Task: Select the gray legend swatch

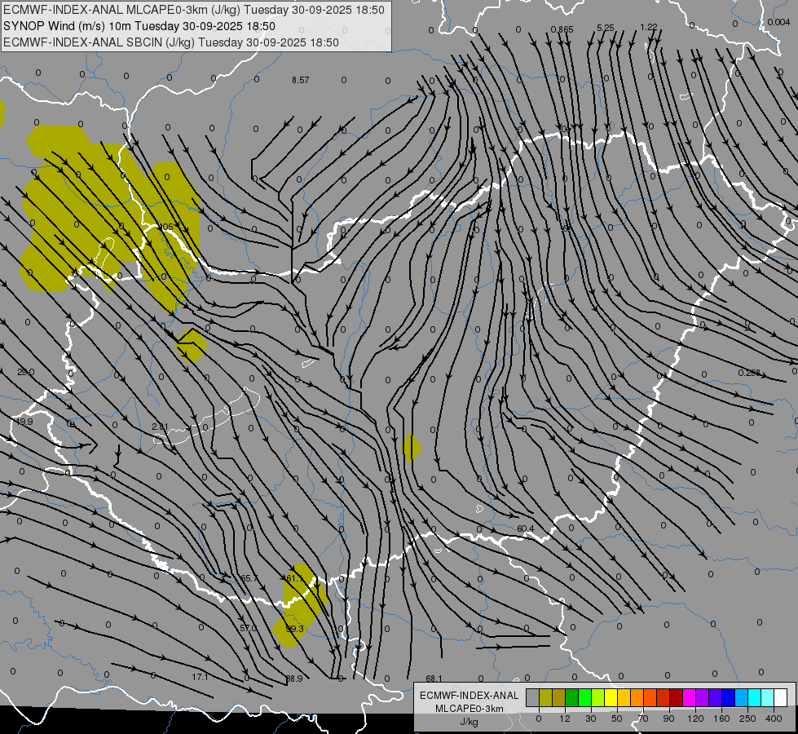Action: tap(533, 697)
